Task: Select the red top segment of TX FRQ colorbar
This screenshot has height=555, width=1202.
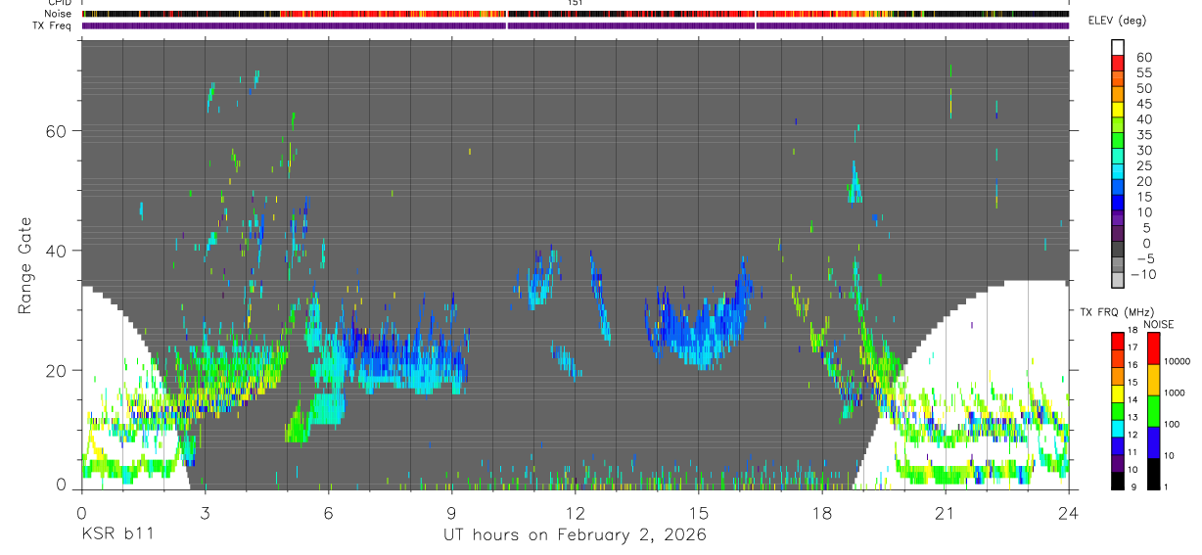Action: point(1117,341)
